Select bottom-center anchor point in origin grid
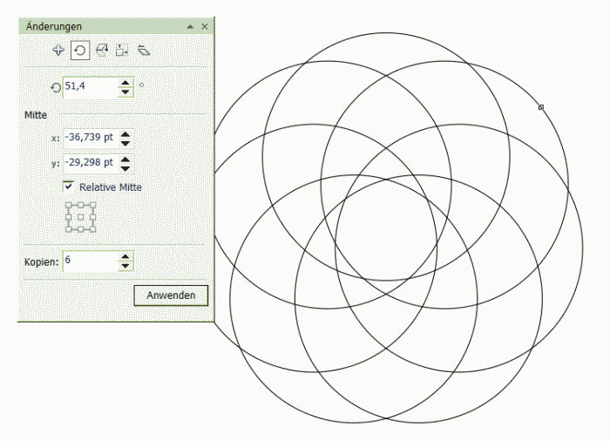Screen dimensions: 610x441 click(x=80, y=229)
